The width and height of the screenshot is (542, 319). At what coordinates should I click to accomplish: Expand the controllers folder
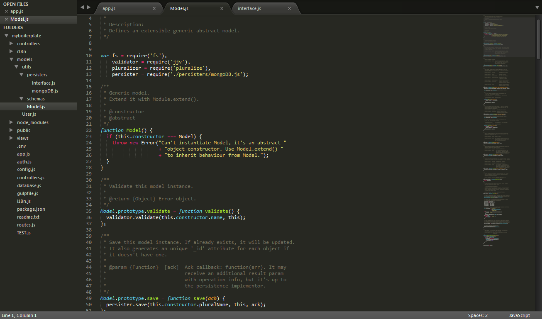click(11, 44)
